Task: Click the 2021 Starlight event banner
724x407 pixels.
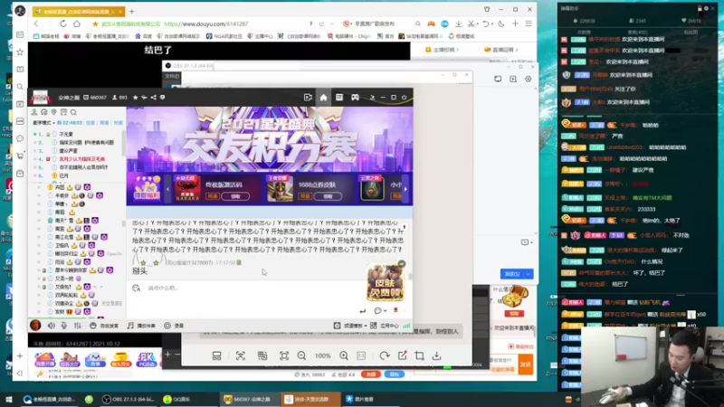Action: [x=270, y=139]
